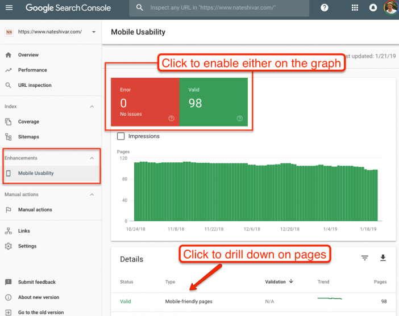Screen dimensions: 399x316
Task: Click the Mobile Usability page heading
Action: (138, 32)
